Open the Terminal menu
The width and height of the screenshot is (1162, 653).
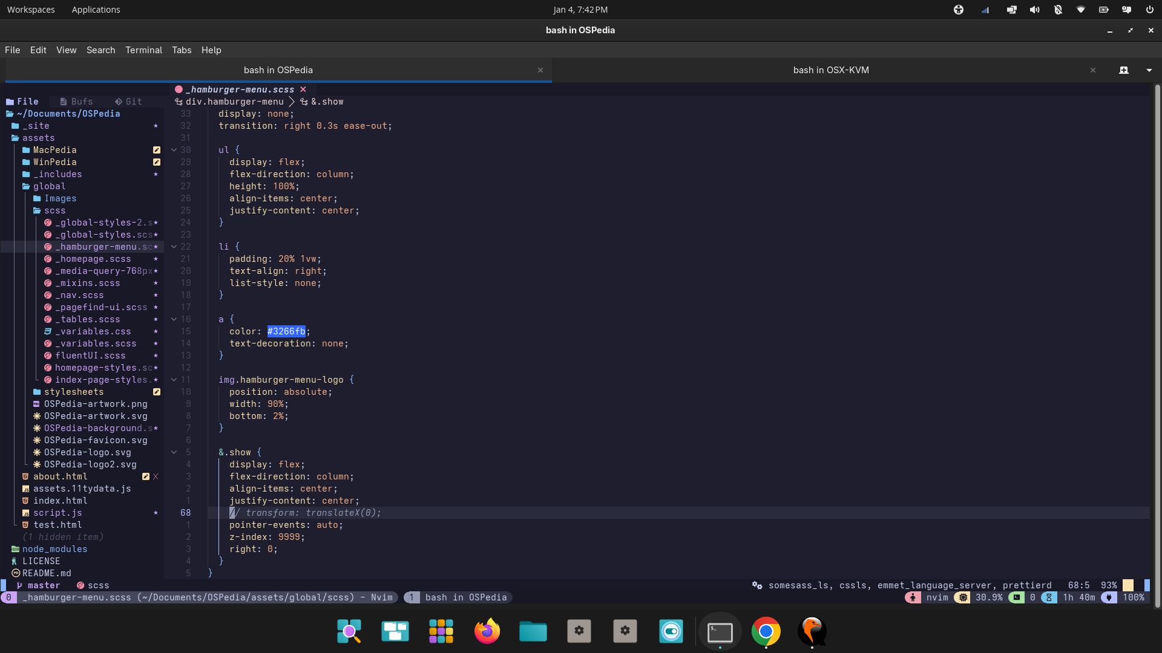point(143,50)
